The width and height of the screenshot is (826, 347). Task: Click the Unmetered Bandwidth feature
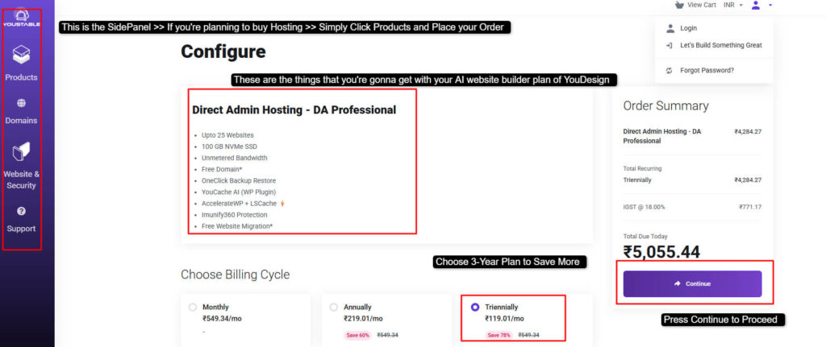click(235, 158)
